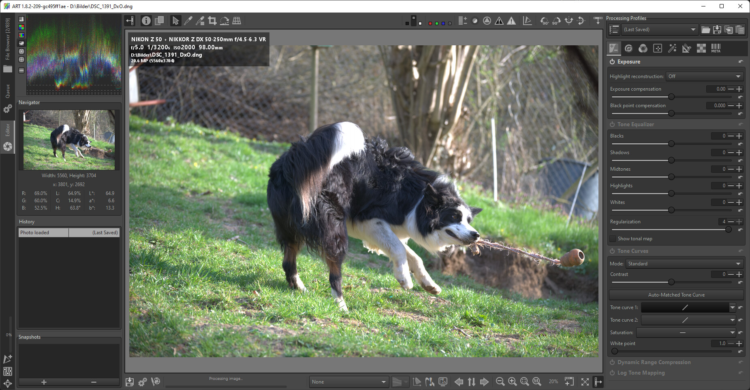
Task: Add a new snapshot with the plus button
Action: pos(44,382)
